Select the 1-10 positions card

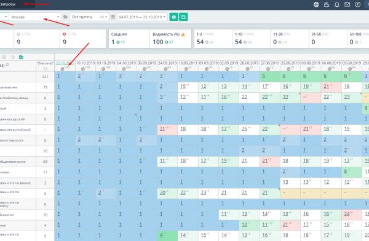(251, 39)
